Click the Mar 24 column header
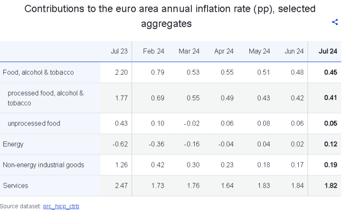Image resolution: width=342 pixels, height=212 pixels. click(x=189, y=51)
